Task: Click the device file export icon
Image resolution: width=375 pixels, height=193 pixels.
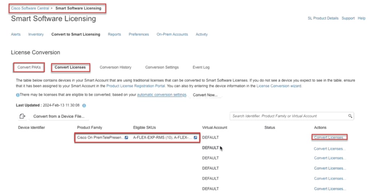Action: 22,116
